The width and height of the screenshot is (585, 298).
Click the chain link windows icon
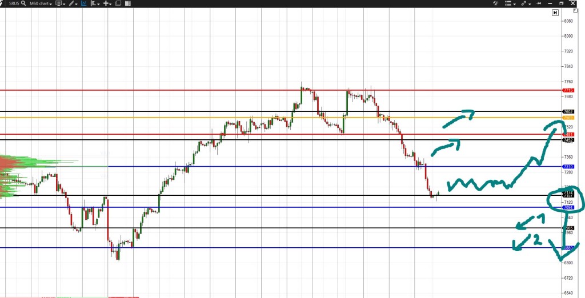[x=526, y=3]
